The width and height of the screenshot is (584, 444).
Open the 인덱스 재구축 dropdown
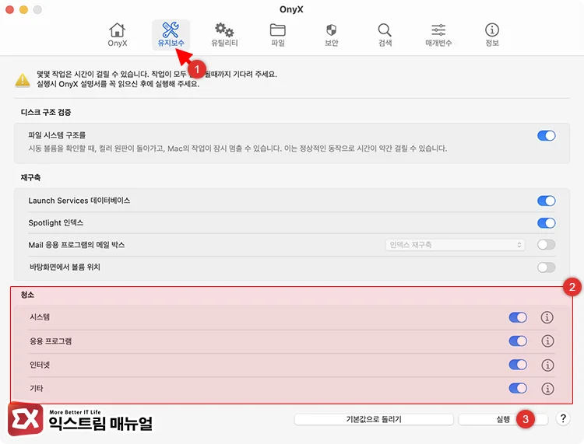coord(456,245)
